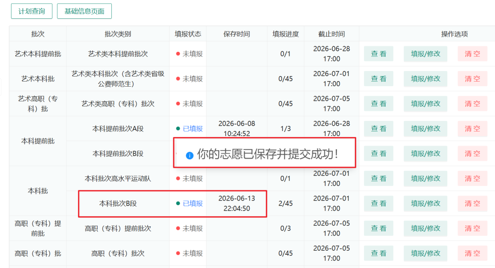Select the 艺术本科提前批 batch cell
495x268 pixels.
pos(38,54)
